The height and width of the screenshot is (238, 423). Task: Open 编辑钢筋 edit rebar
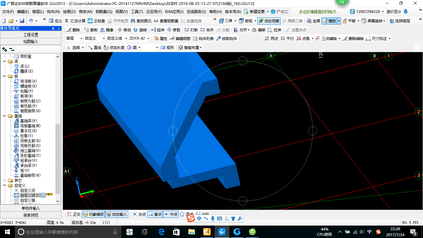click(x=180, y=38)
